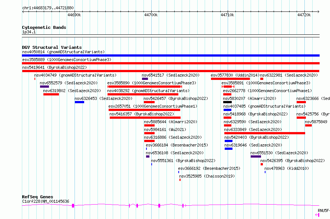Open the nsv5419641 ByrskaBishop2022 variant label

[55, 67]
